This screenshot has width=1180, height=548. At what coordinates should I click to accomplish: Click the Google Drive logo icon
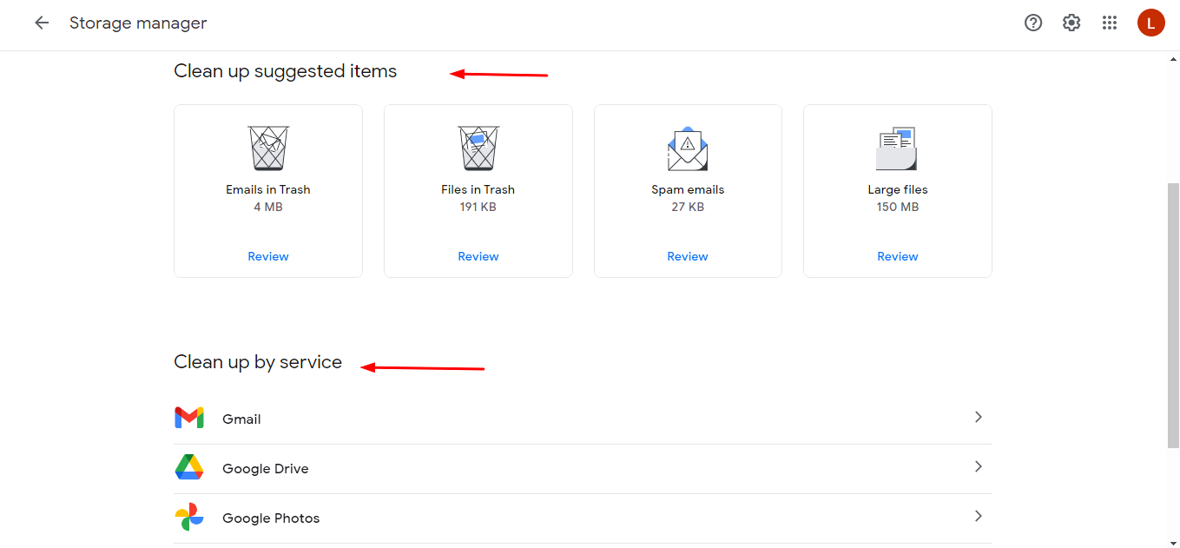pyautogui.click(x=189, y=467)
